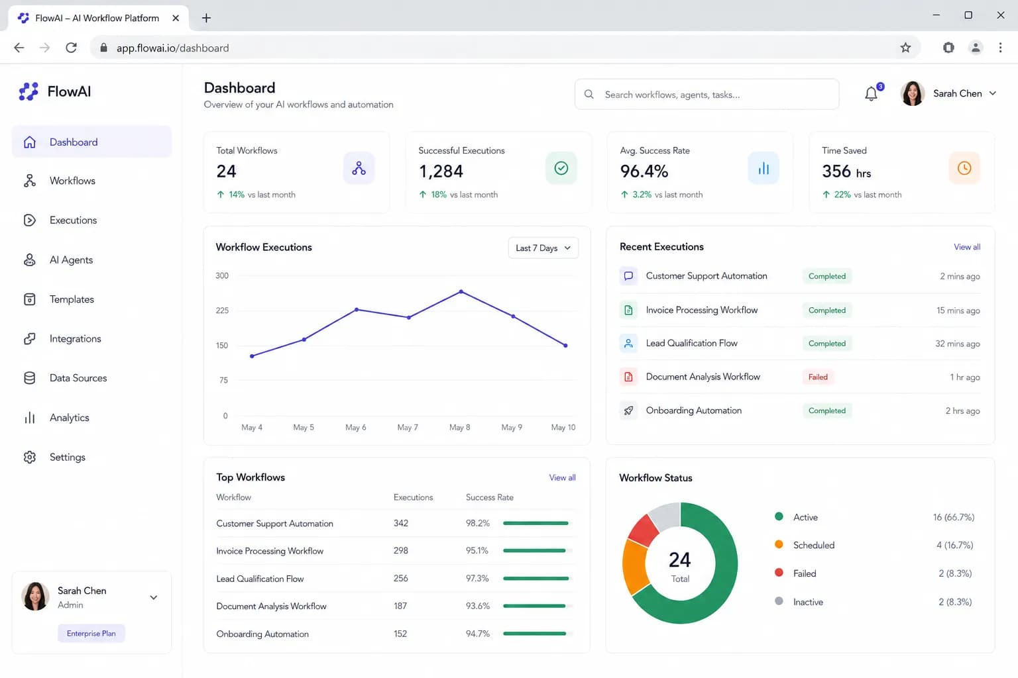Click the Document Analysis Workflow red icon
The height and width of the screenshot is (678, 1018).
pos(628,377)
